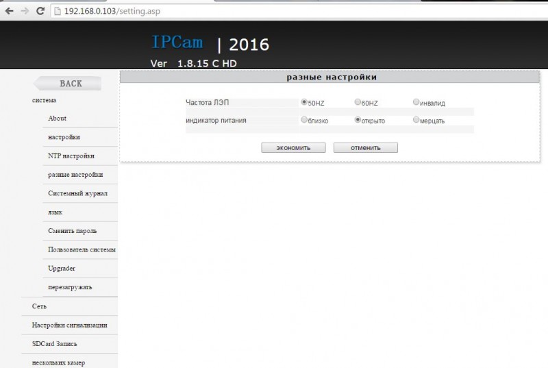548x368 pixels.
Task: Select близко for power indicator
Action: tap(304, 120)
